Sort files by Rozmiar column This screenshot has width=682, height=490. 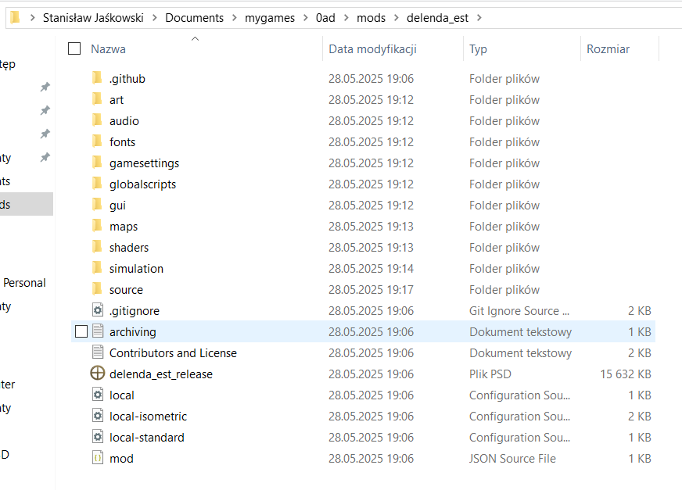tap(608, 48)
